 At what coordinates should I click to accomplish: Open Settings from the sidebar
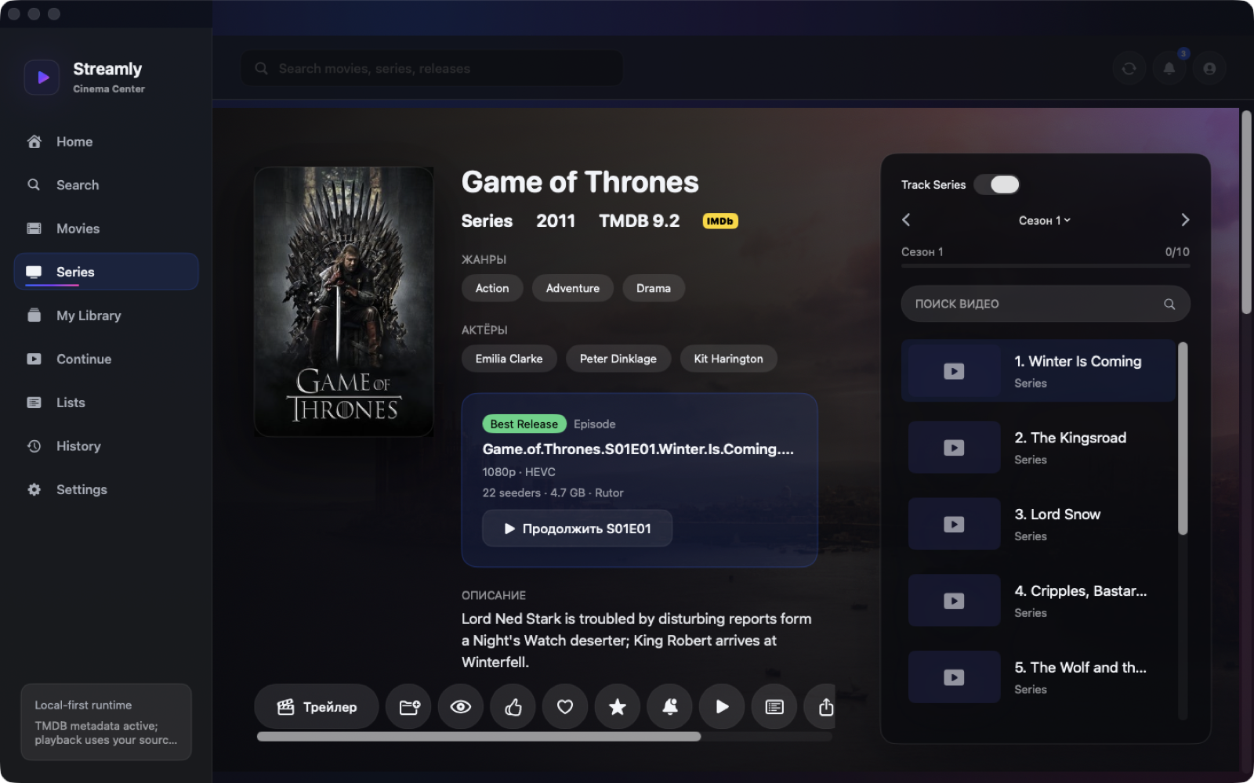point(106,489)
